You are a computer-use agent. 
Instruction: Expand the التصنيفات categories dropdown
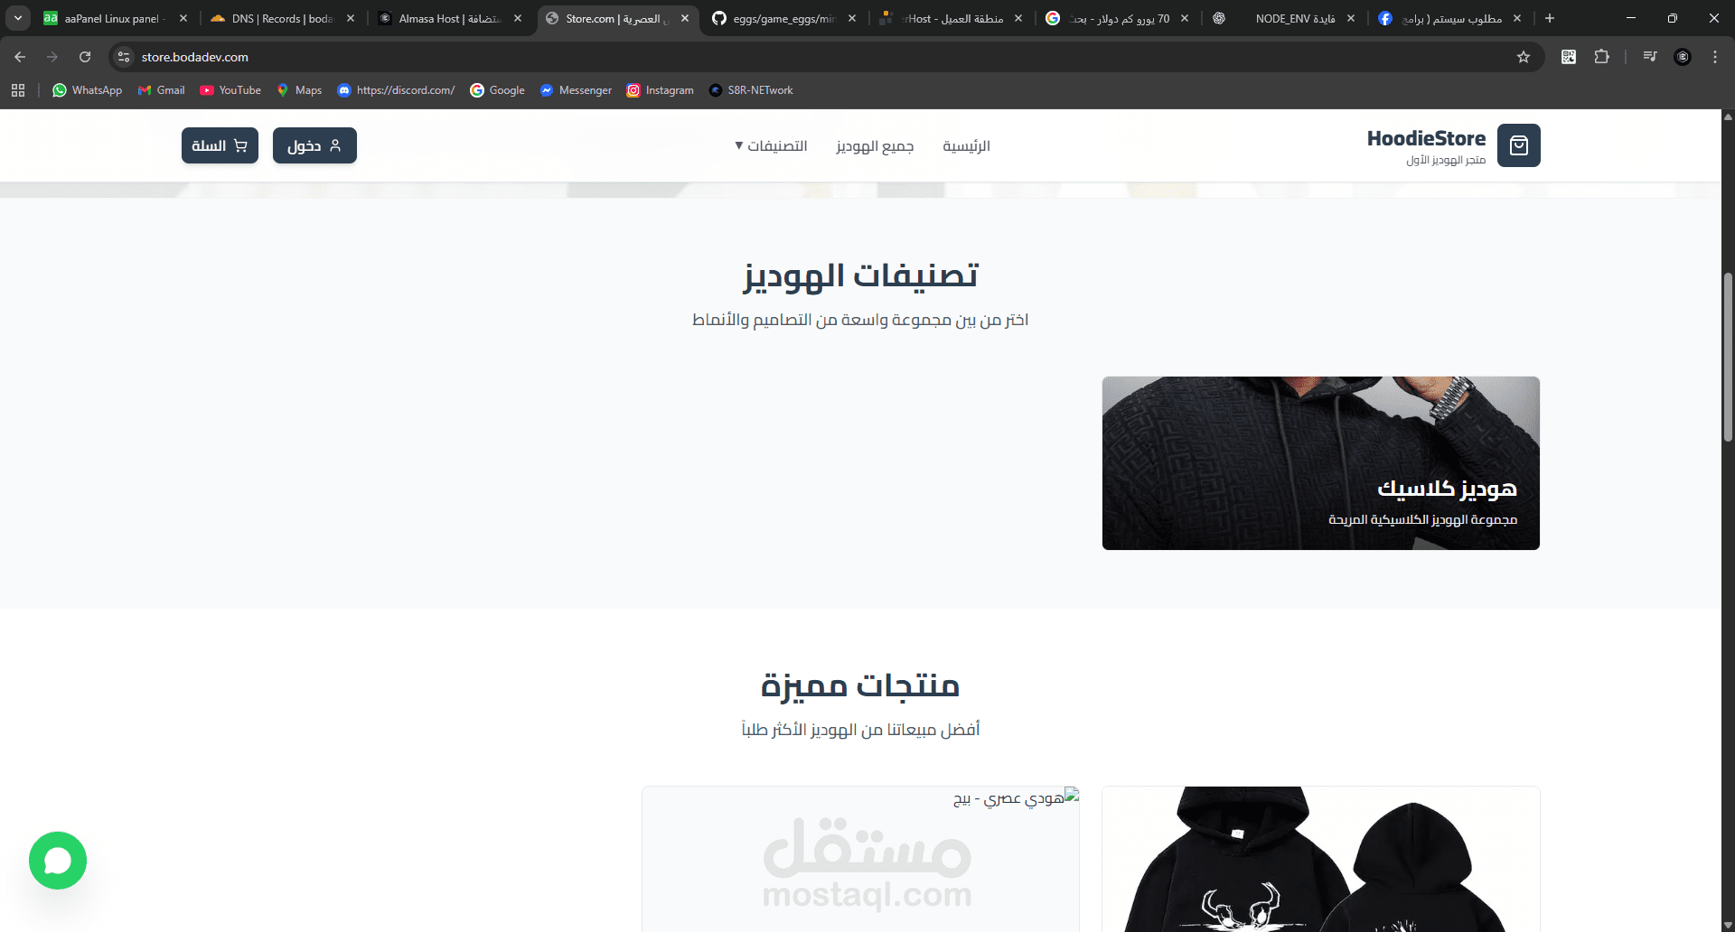[771, 145]
